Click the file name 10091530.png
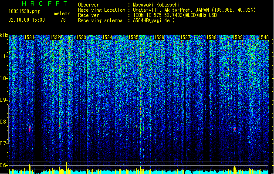274x174 pixels. (x=24, y=12)
